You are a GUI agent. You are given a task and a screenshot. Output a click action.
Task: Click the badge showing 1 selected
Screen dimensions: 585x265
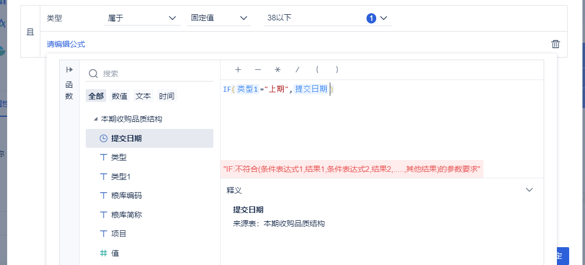point(371,18)
